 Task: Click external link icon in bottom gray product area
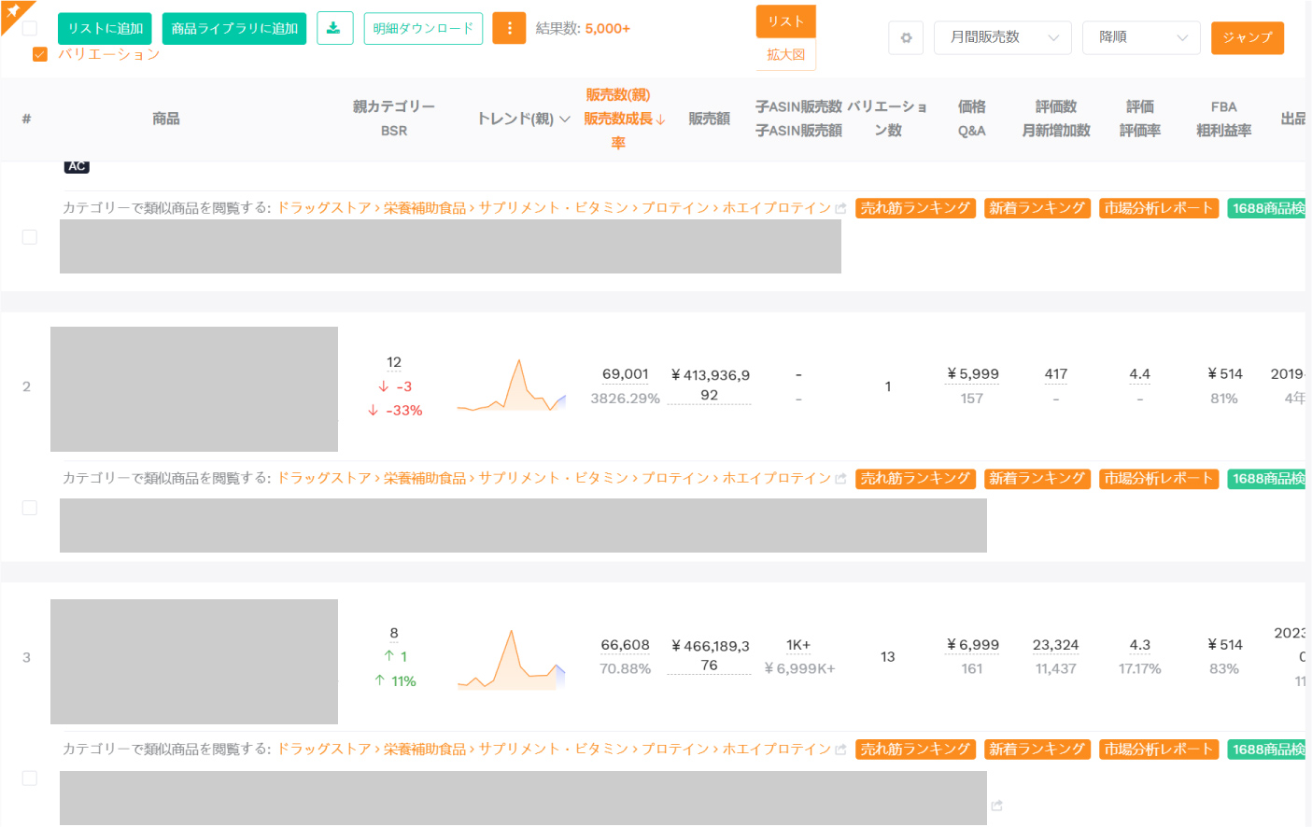click(x=995, y=805)
